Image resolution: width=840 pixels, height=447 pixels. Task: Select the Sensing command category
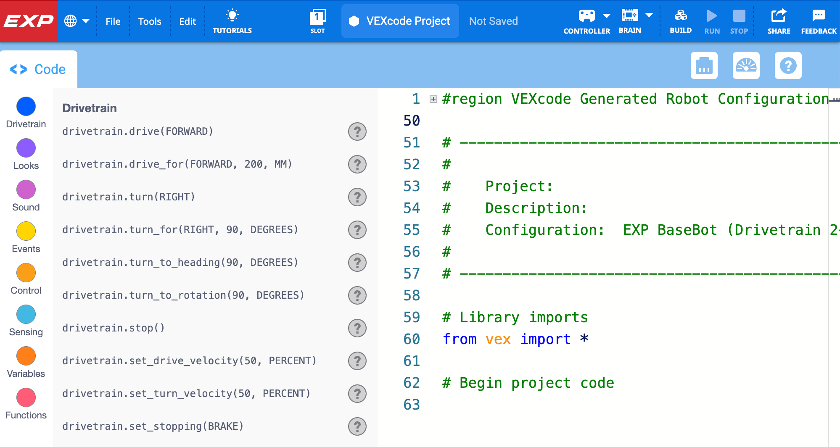click(26, 314)
